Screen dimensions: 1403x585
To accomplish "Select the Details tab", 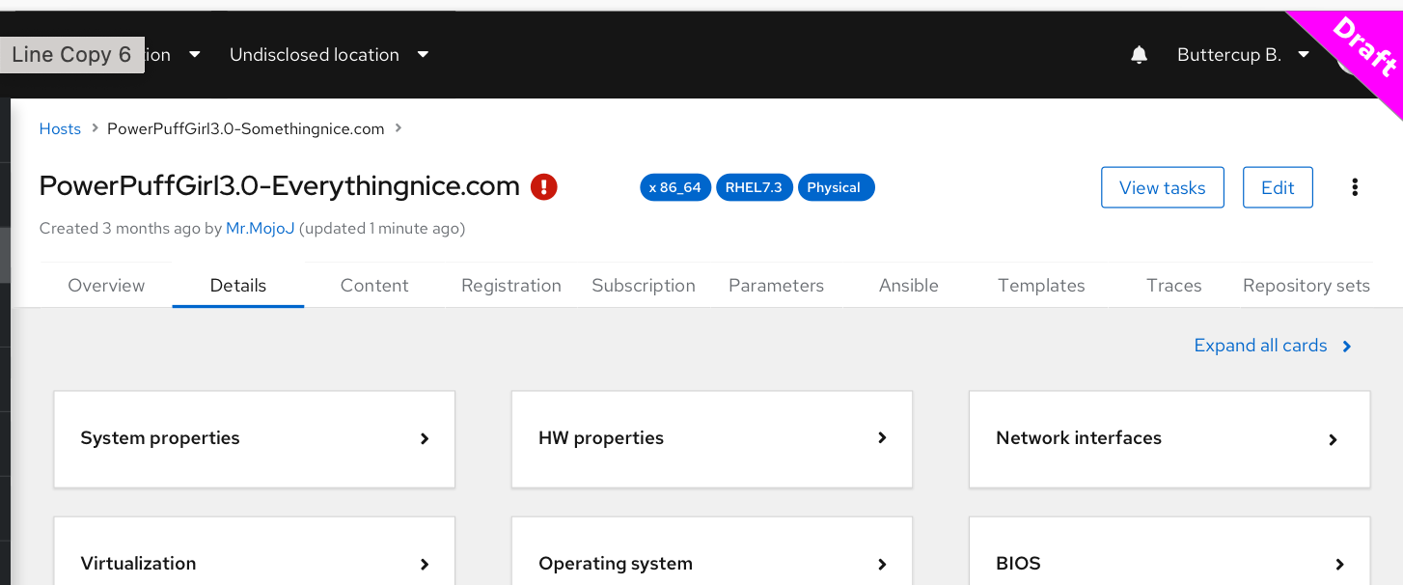I will pyautogui.click(x=238, y=286).
